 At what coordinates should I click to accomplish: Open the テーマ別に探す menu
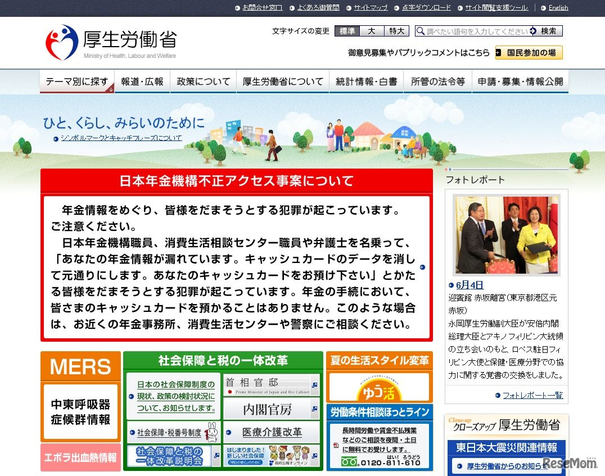pos(77,81)
